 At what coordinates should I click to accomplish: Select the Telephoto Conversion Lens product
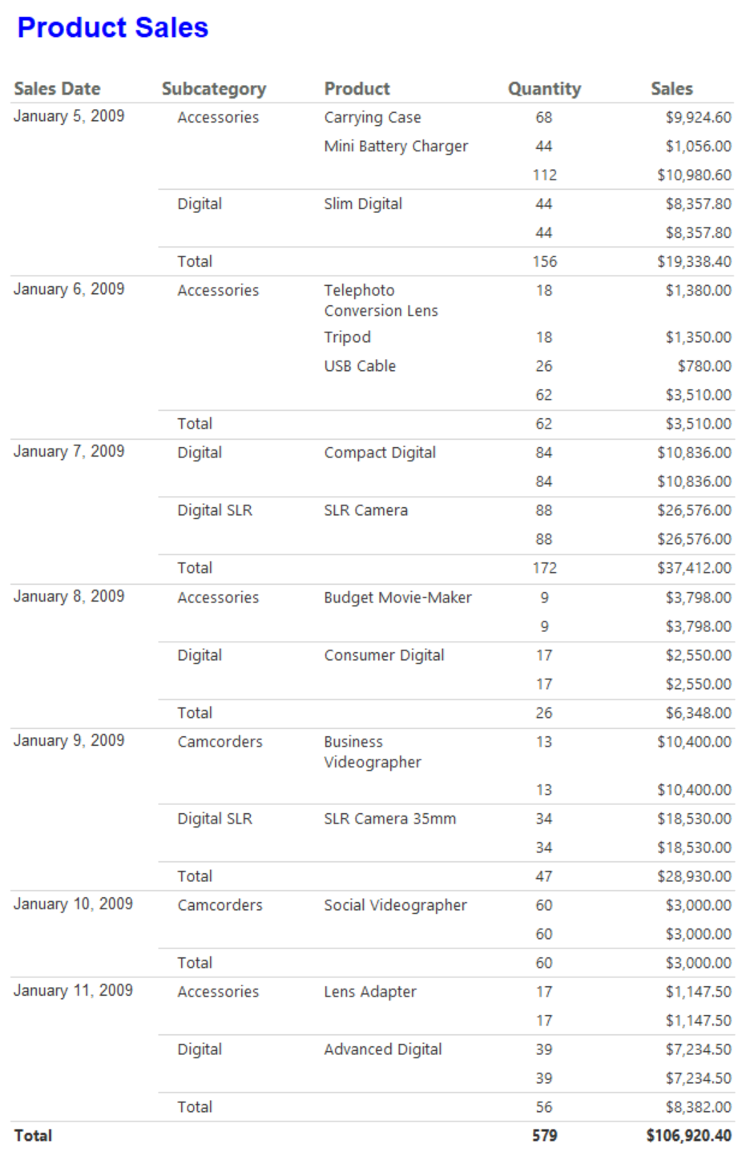pyautogui.click(x=381, y=300)
